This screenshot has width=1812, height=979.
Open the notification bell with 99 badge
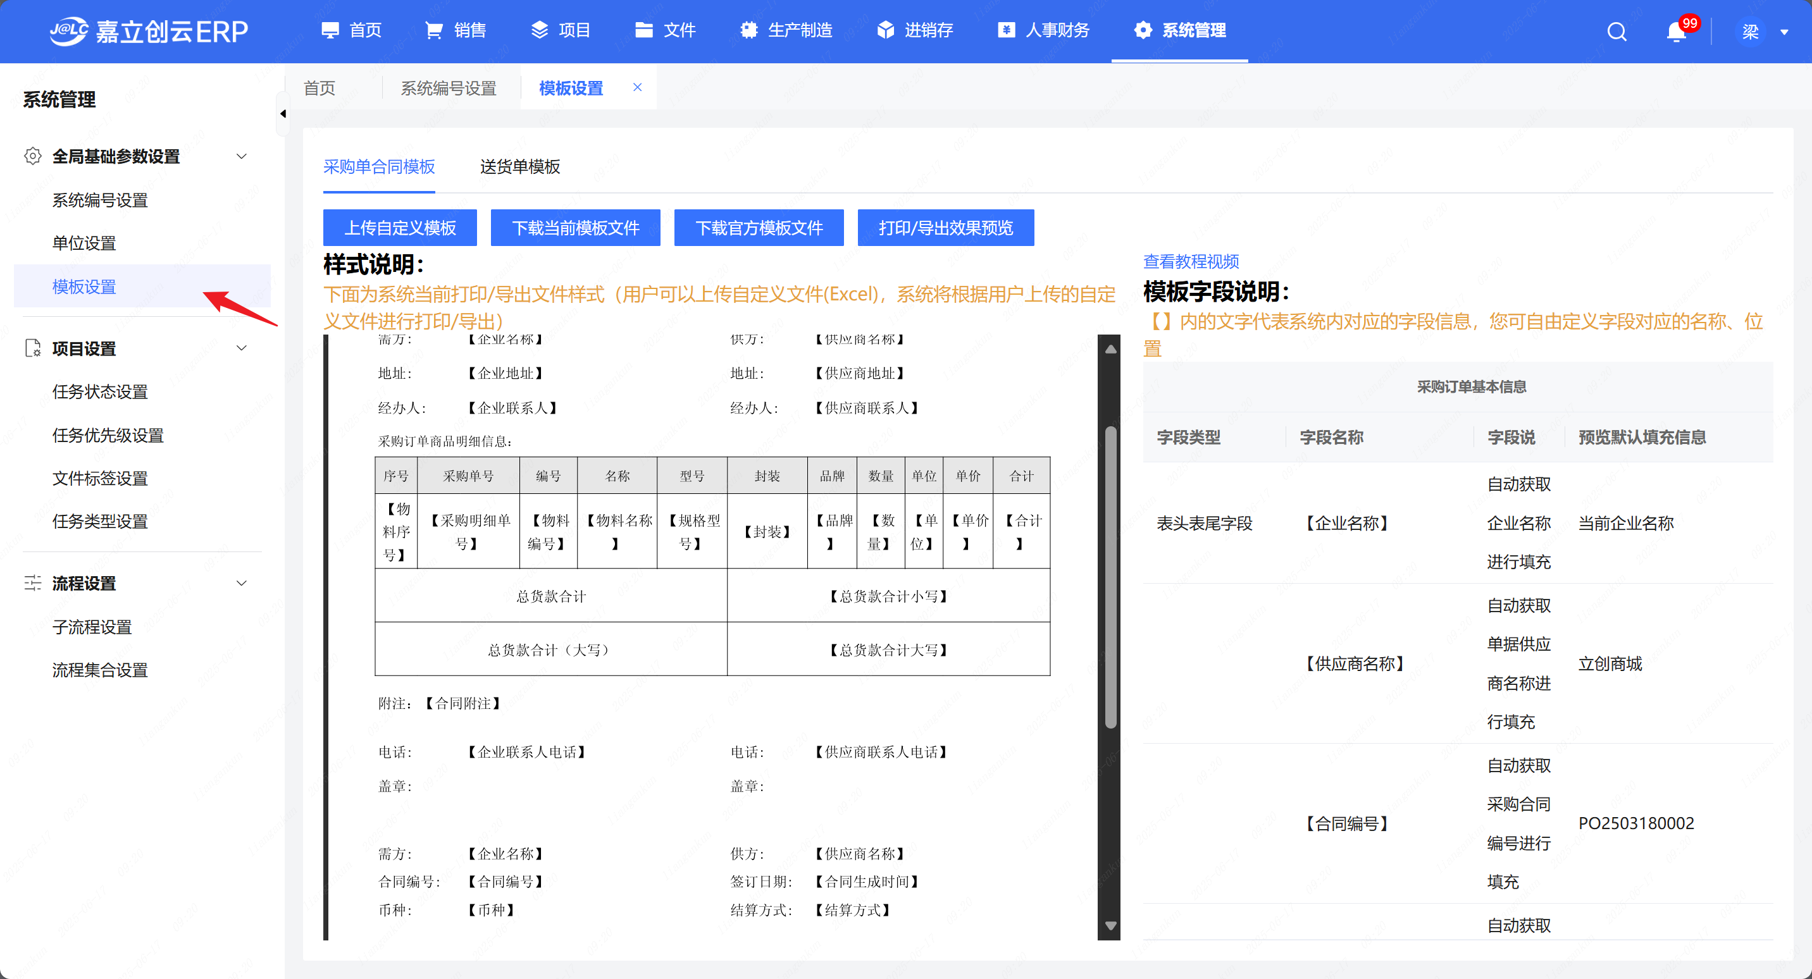tap(1676, 32)
